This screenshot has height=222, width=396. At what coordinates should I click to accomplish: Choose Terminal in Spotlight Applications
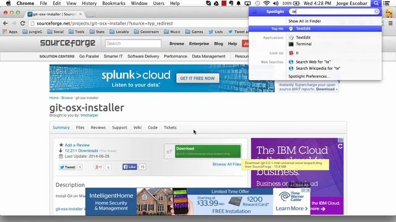click(304, 44)
